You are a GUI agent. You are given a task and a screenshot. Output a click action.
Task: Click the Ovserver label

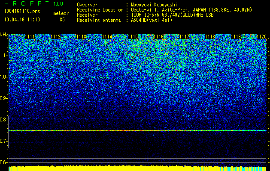point(87,5)
